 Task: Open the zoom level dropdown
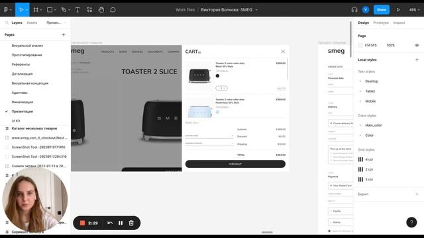414,10
